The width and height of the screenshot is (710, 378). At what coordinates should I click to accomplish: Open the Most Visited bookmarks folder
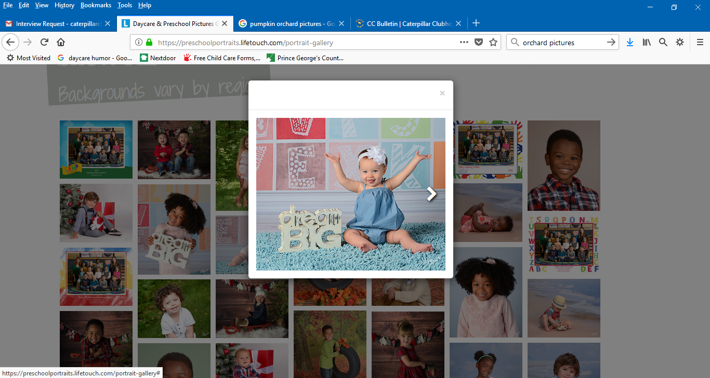29,58
